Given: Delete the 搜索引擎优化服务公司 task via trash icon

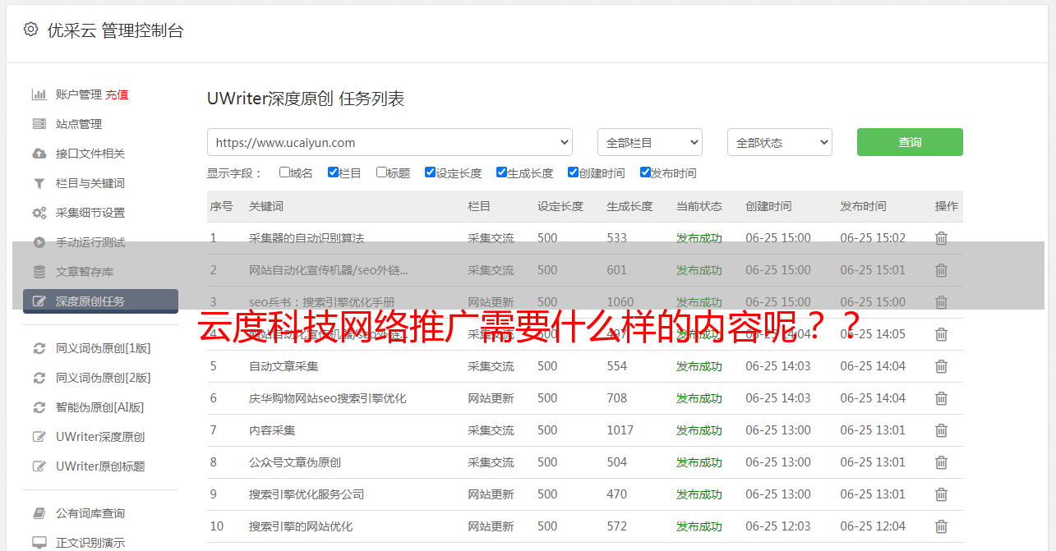Looking at the screenshot, I should coord(942,494).
